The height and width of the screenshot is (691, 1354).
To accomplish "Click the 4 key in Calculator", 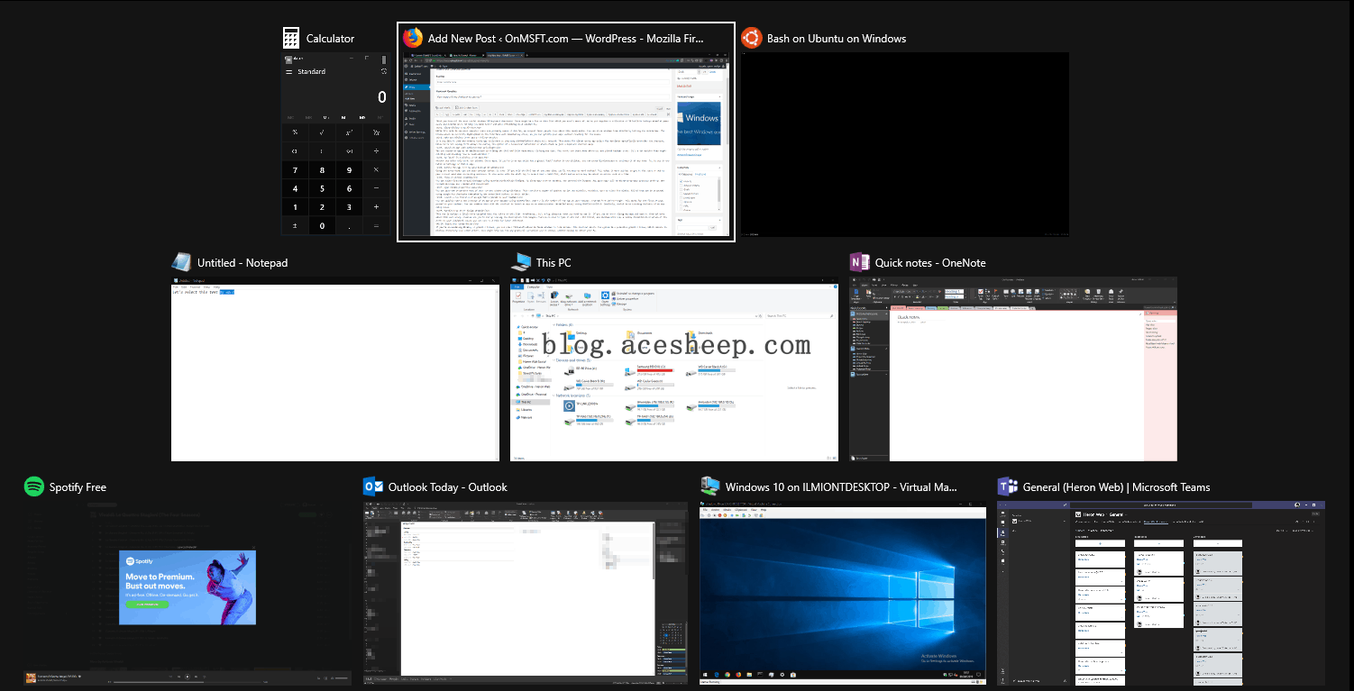I will 295,188.
